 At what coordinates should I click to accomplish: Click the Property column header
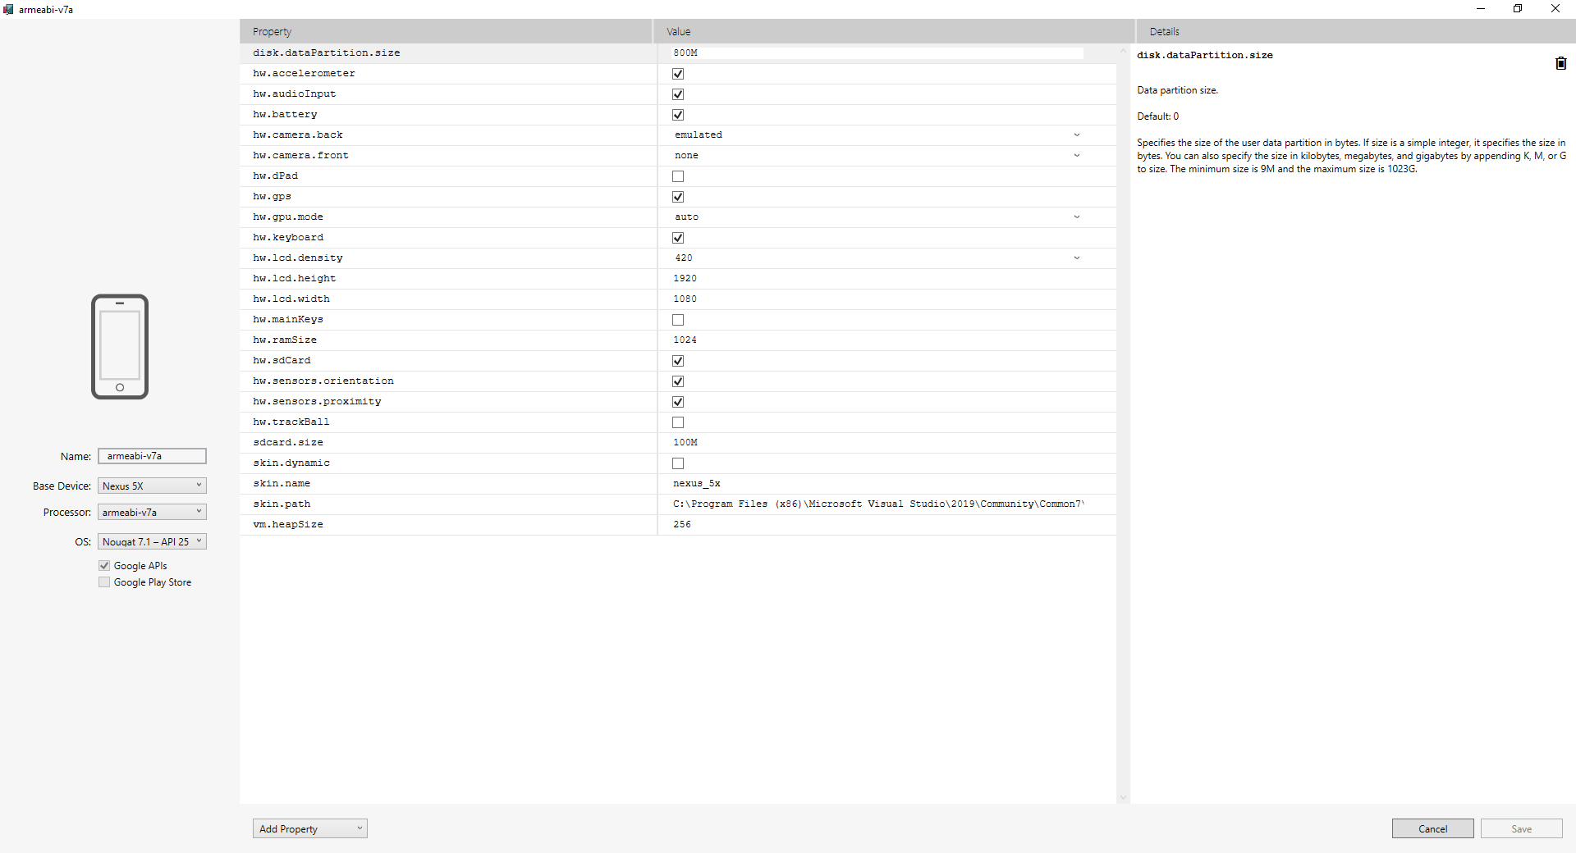(x=447, y=31)
